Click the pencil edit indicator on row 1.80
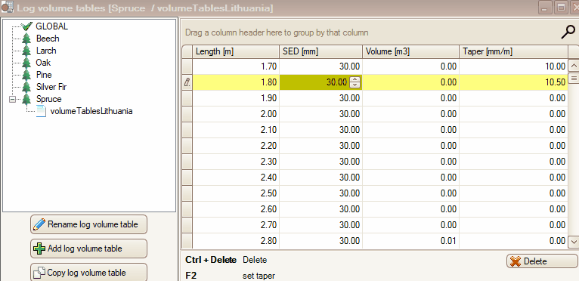Image resolution: width=579 pixels, height=281 pixels. point(187,82)
